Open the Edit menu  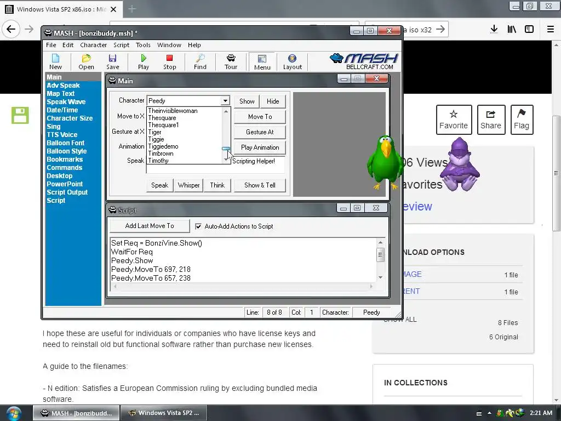67,45
